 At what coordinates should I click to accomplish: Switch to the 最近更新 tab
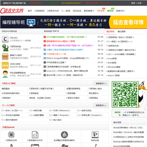click(x=122, y=31)
